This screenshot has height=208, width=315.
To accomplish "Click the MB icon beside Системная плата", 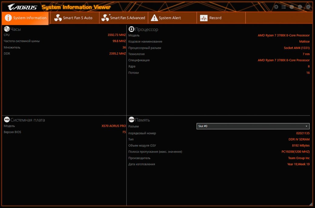I will click(x=7, y=120).
